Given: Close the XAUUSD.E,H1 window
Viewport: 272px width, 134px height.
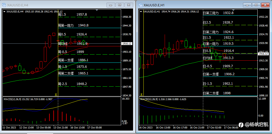Looking at the screenshot, I should 265,5.
